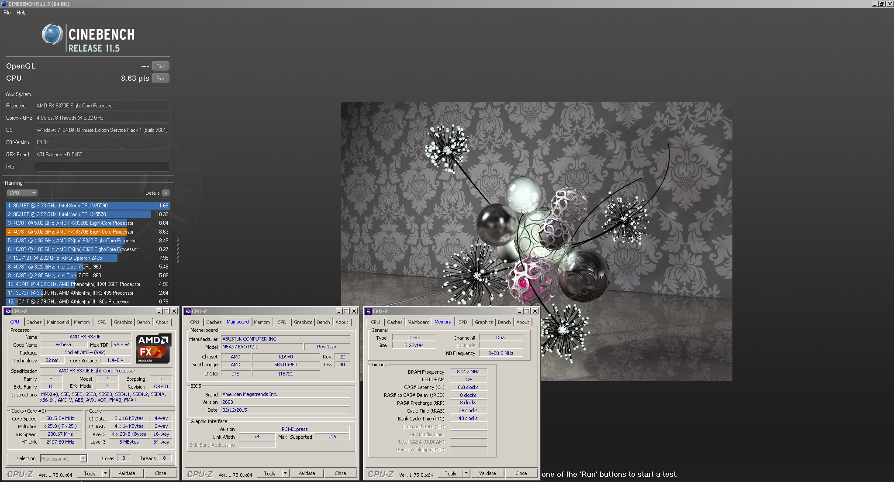
Task: Select Bench tab in Mainboard CPU-Z window
Action: tap(324, 322)
